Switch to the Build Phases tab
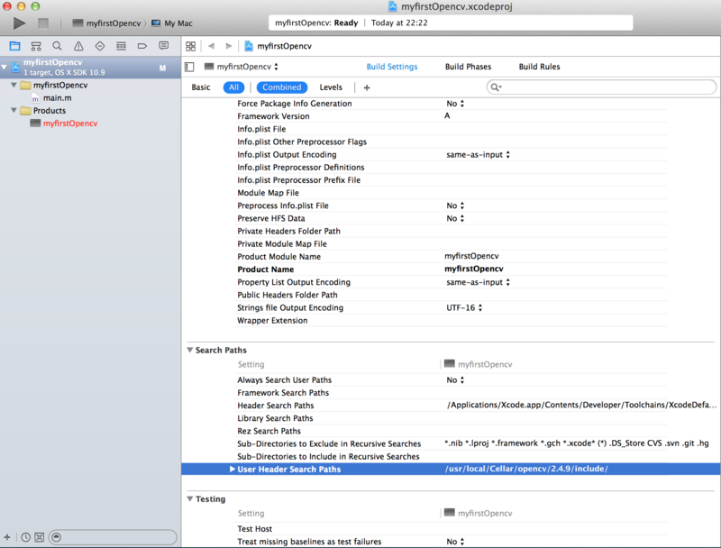 [468, 67]
